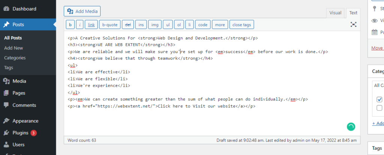Click the green Grammarly circle icon
Image resolution: width=384 pixels, height=155 pixels.
(x=351, y=127)
